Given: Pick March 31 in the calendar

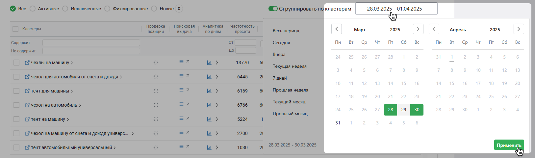Looking at the screenshot, I should (338, 123).
